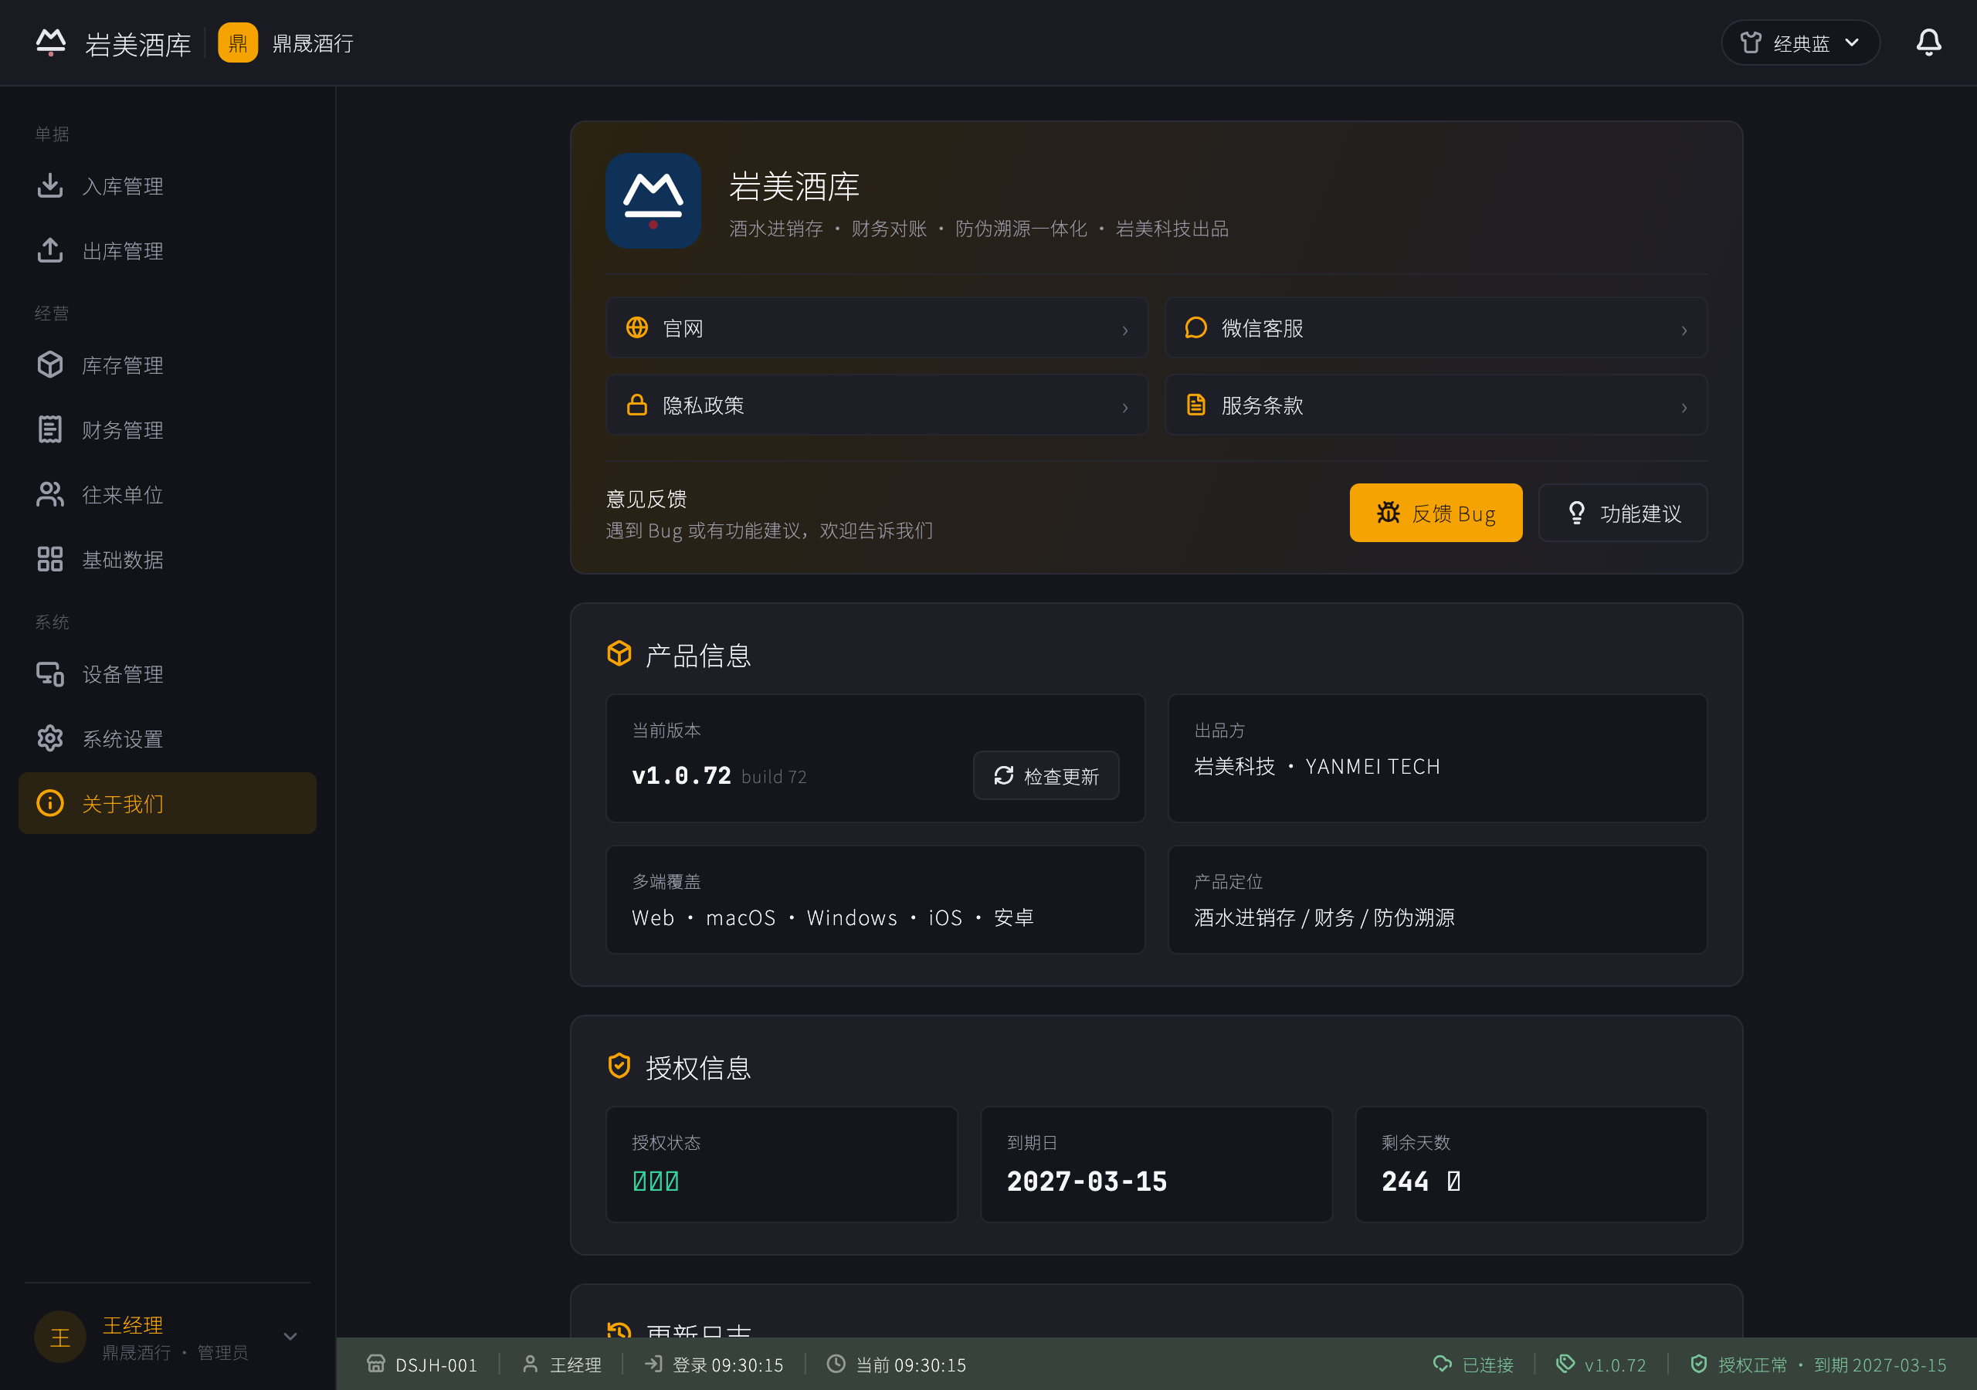Click the orange 鼎 store badge
Image resolution: width=1977 pixels, height=1390 pixels.
[x=238, y=42]
